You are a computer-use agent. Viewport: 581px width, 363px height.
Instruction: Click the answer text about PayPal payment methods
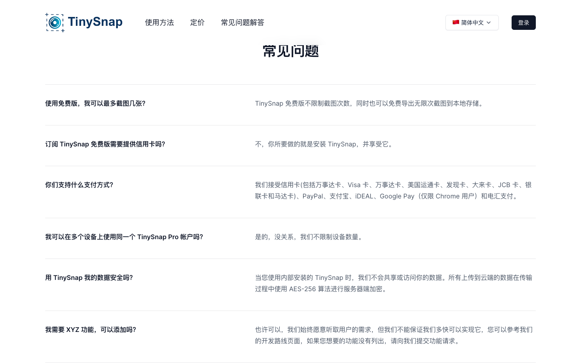(393, 190)
